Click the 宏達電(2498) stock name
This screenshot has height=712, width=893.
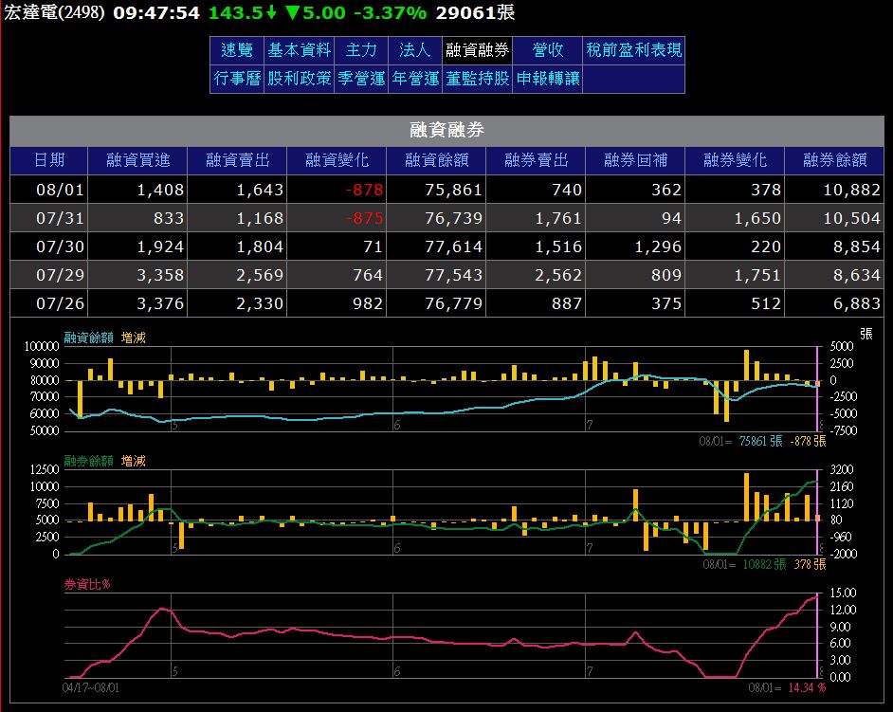[x=54, y=12]
